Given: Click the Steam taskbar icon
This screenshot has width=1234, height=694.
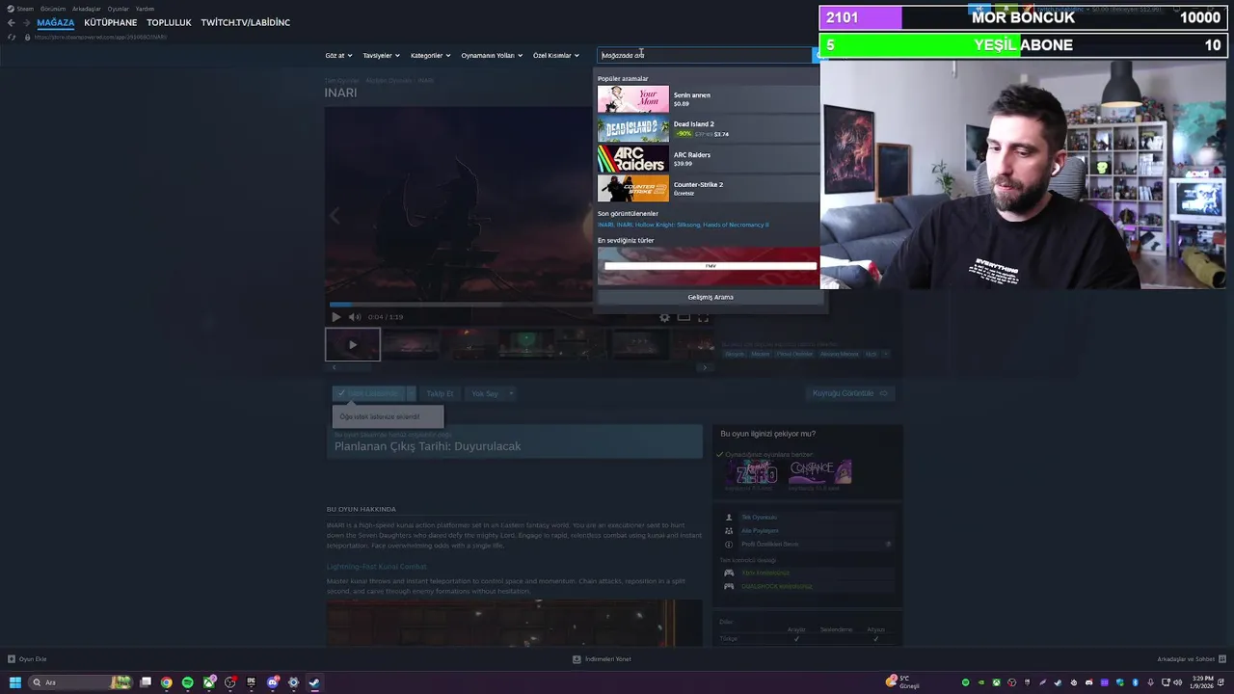Looking at the screenshot, I should click(314, 682).
